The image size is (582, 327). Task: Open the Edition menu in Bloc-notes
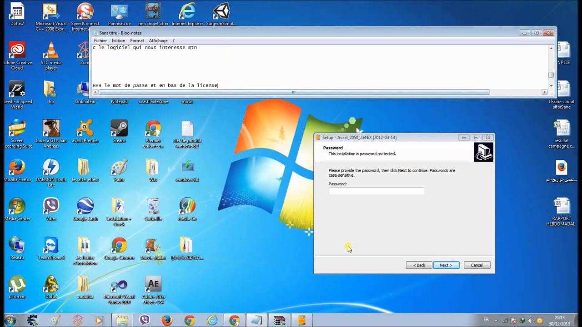pos(118,40)
